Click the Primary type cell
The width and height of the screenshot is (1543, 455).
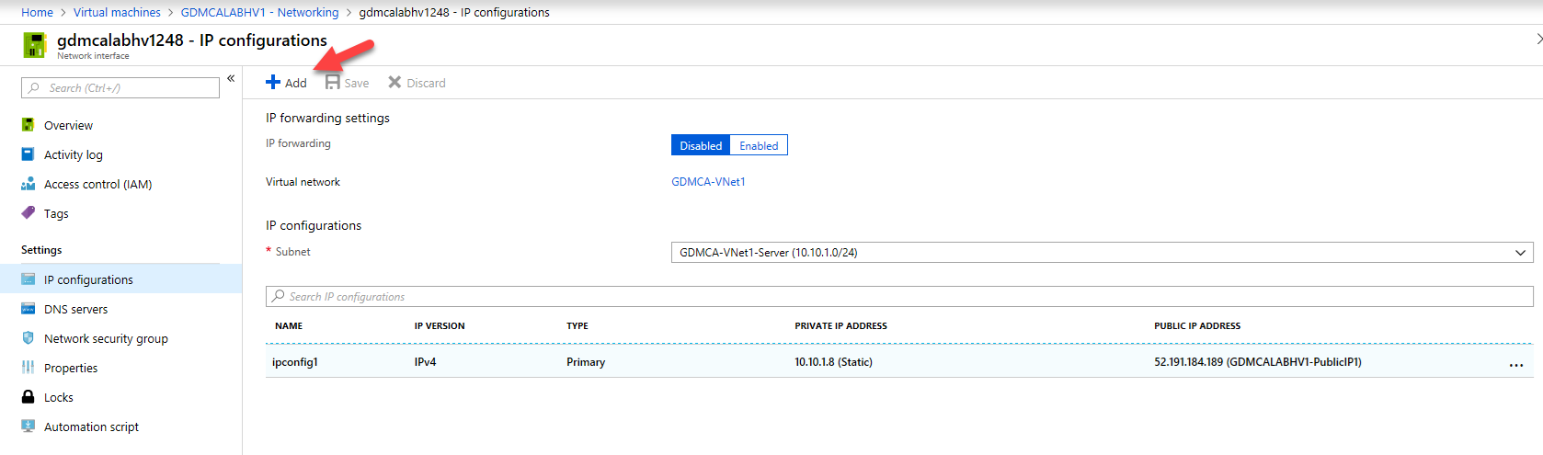(x=586, y=362)
